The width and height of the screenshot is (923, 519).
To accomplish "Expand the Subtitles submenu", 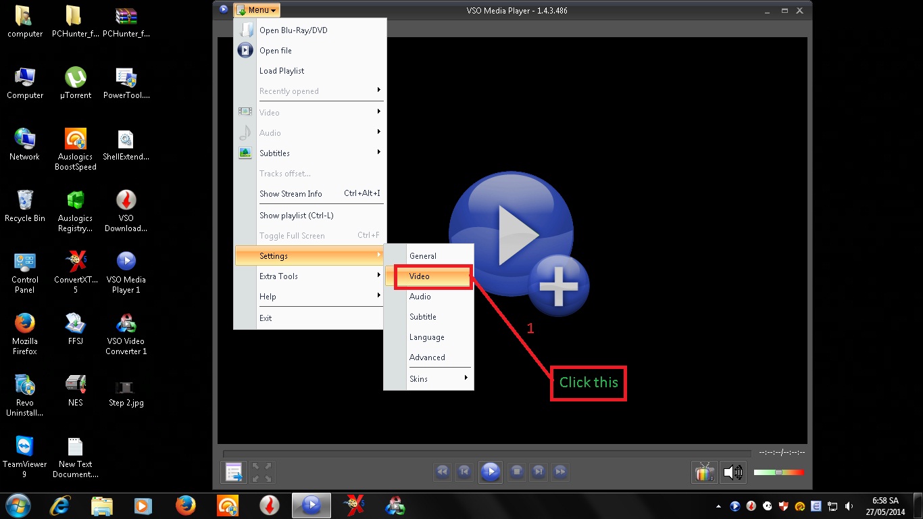I will point(310,153).
